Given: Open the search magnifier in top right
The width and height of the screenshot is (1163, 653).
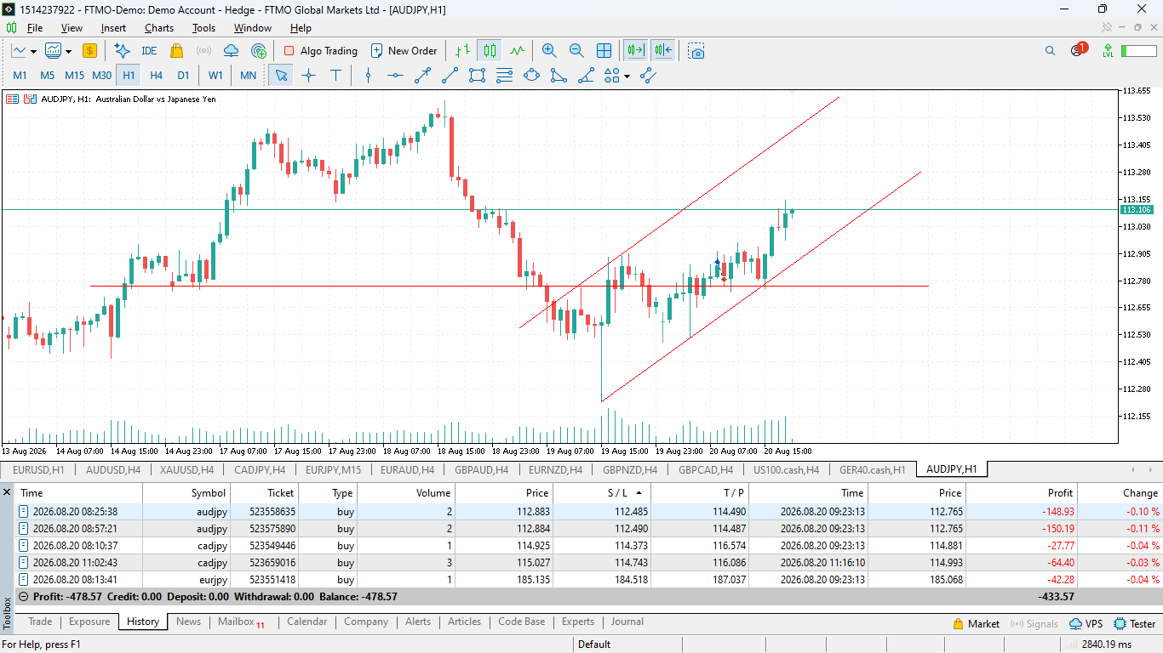Looking at the screenshot, I should pos(1050,51).
